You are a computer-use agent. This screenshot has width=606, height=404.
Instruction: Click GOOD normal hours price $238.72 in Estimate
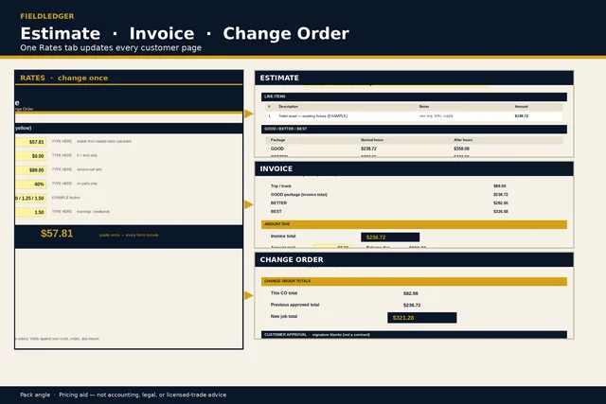[x=368, y=149]
